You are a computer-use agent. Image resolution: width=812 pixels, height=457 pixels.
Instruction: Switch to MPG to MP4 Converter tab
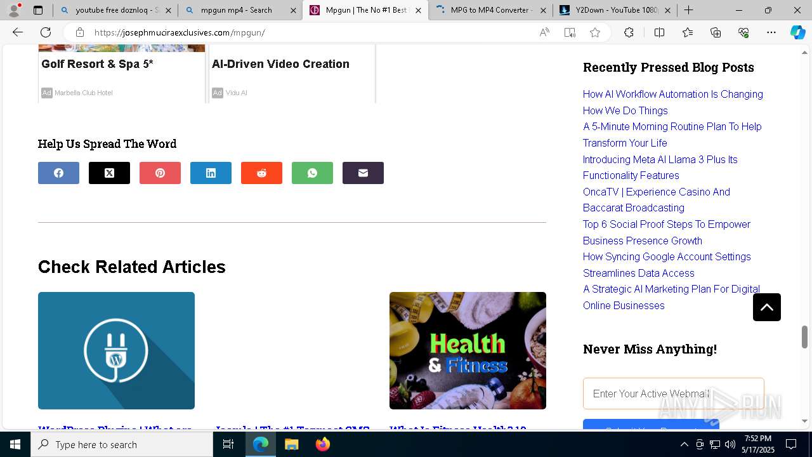(x=490, y=10)
